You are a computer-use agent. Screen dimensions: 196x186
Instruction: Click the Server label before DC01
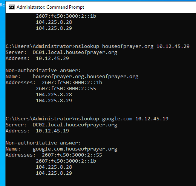(16, 52)
